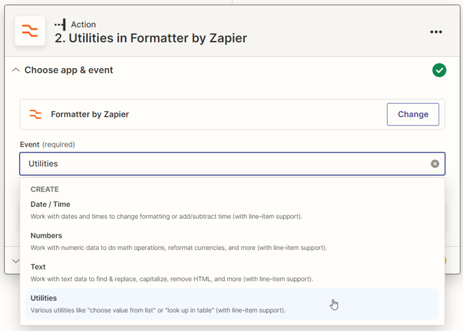Click the green checkmark status icon
The height and width of the screenshot is (331, 463).
[x=439, y=70]
